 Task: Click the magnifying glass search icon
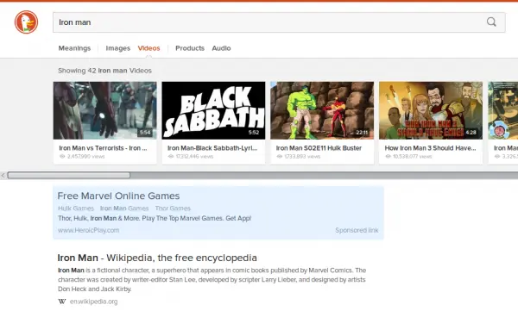491,22
